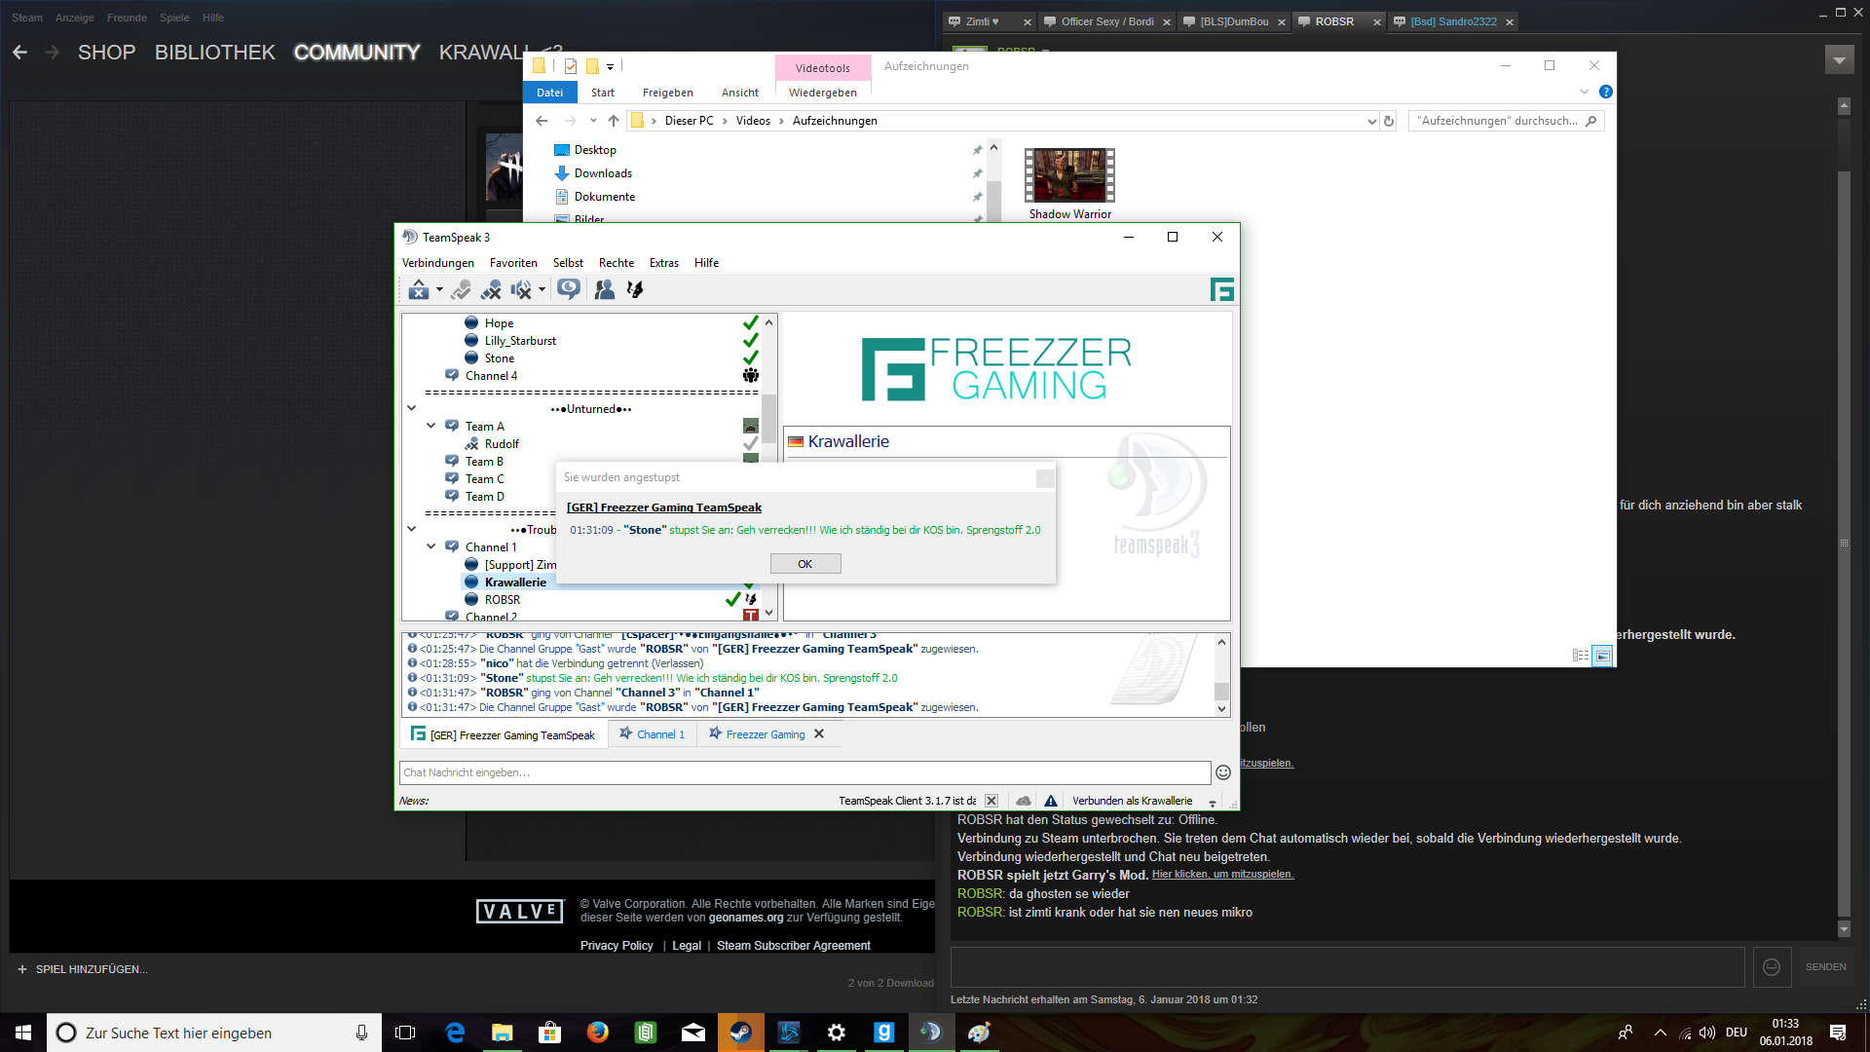
Task: Open Steam from the Windows taskbar
Action: point(740,1033)
